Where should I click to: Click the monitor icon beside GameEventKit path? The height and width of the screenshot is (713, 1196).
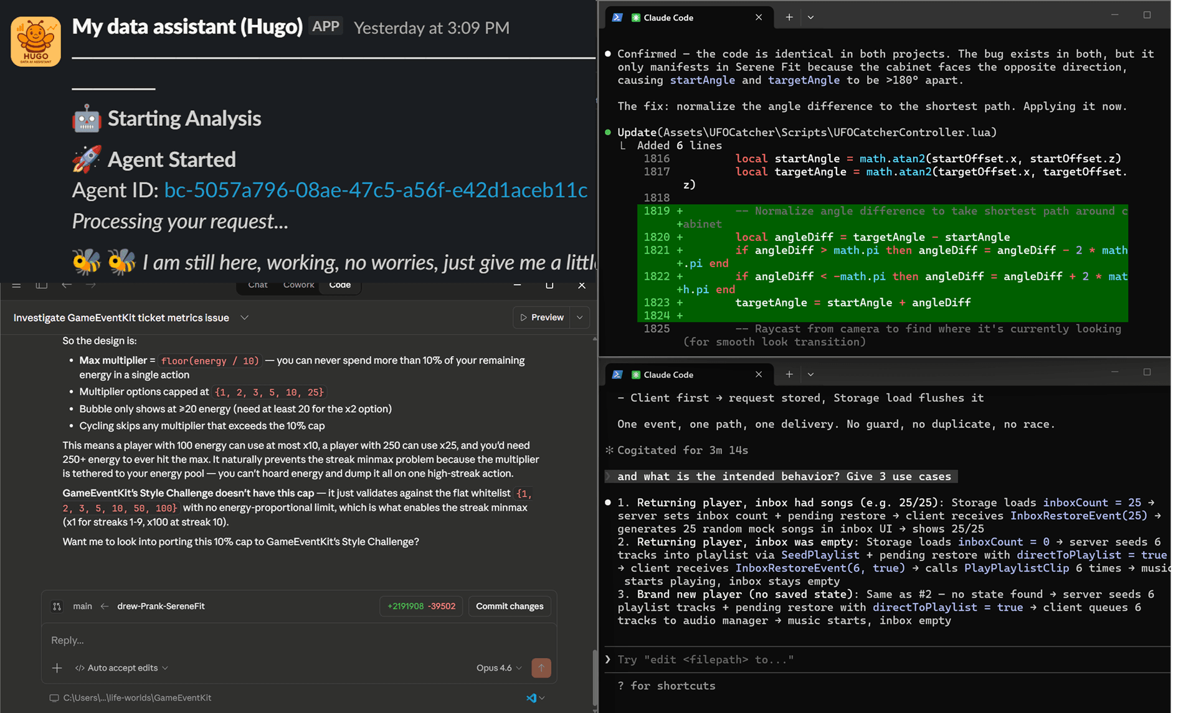53,697
